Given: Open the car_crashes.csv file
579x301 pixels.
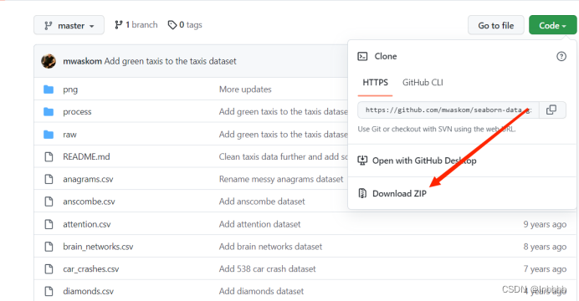Looking at the screenshot, I should pos(91,269).
